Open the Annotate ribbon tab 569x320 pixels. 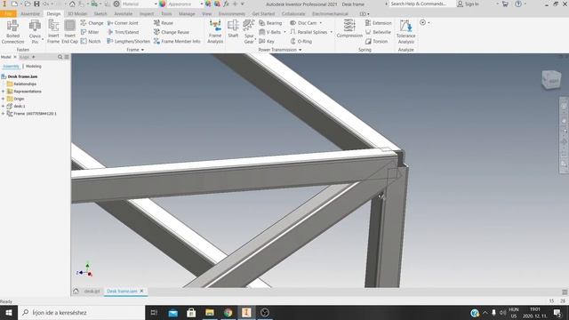[x=124, y=14]
